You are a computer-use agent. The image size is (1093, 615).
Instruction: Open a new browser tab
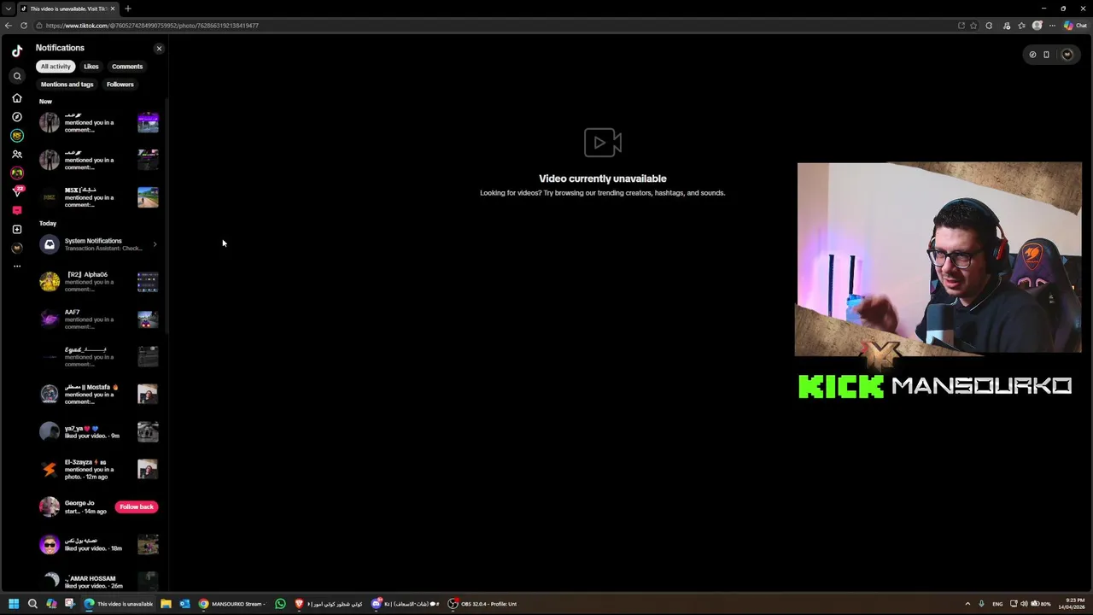(x=128, y=9)
